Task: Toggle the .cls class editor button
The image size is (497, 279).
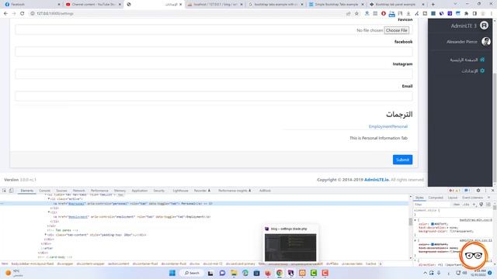Action: 466,205
